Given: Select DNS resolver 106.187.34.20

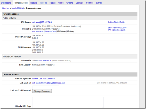Looking at the screenshot, I should [38, 43].
